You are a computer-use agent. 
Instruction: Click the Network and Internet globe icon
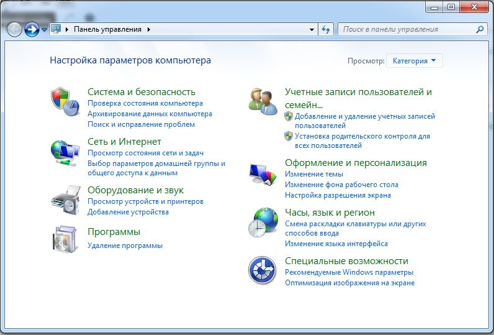click(65, 151)
